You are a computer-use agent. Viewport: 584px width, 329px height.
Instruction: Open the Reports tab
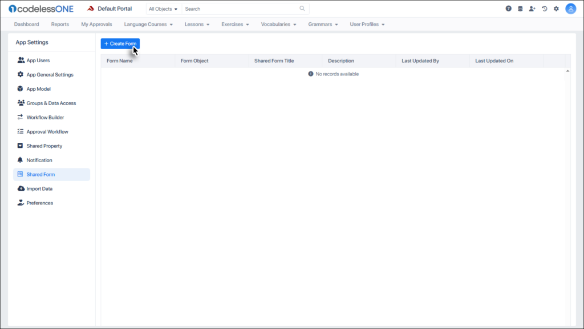[x=60, y=24]
